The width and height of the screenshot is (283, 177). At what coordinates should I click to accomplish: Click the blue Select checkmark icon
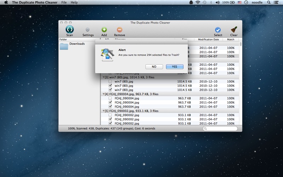tap(218, 30)
